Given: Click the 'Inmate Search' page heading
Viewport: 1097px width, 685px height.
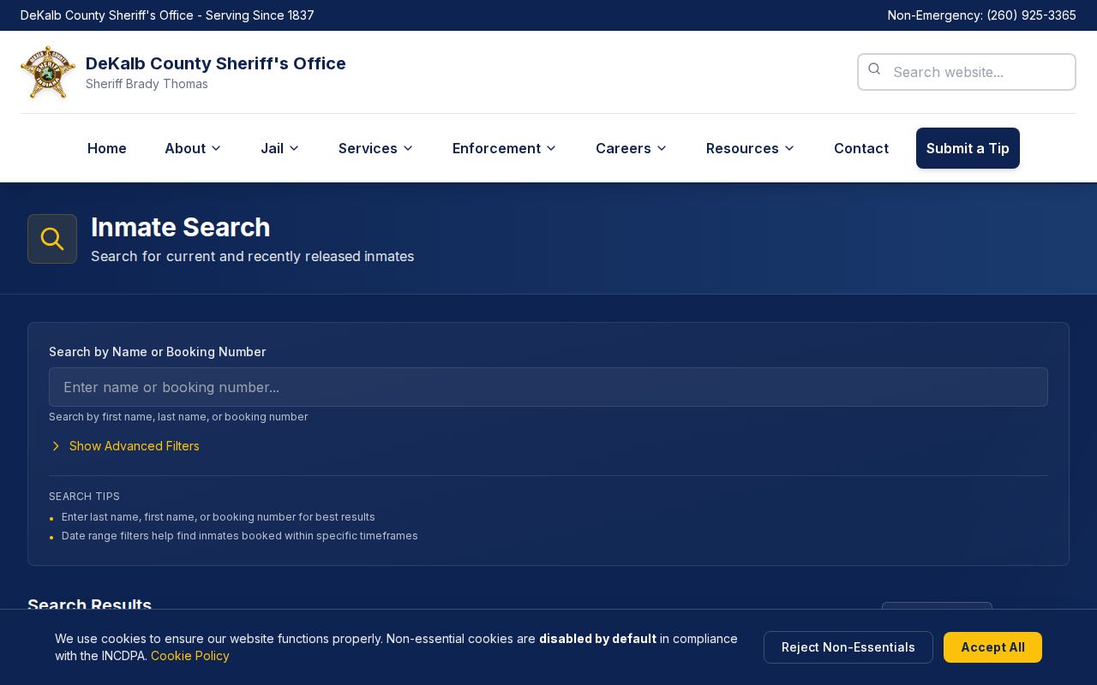Looking at the screenshot, I should pyautogui.click(x=181, y=227).
